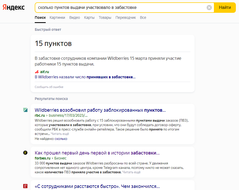Click the forbes.ru favicon icon
239x190 pixels.
tap(25, 152)
